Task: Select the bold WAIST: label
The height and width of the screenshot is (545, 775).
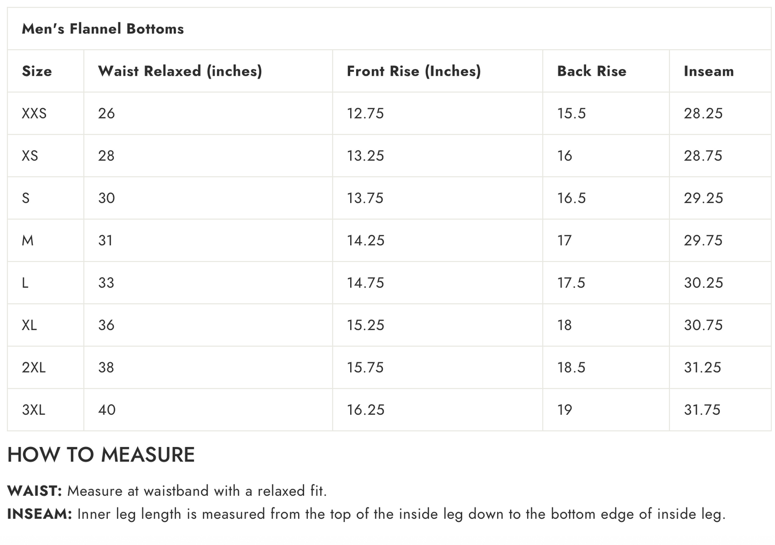Action: click(35, 491)
